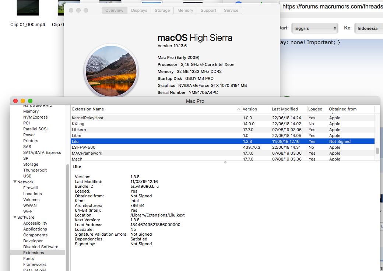Click the browser address bar URL
The width and height of the screenshot is (383, 271).
332,7
